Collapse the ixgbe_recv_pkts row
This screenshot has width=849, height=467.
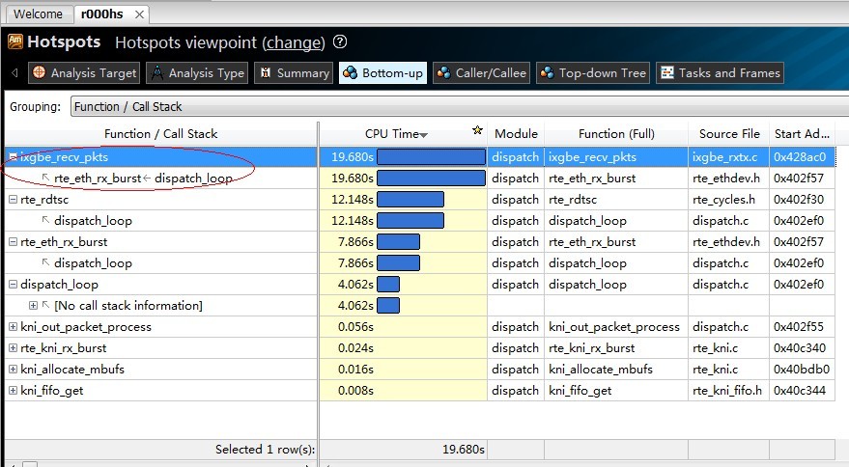pos(13,157)
